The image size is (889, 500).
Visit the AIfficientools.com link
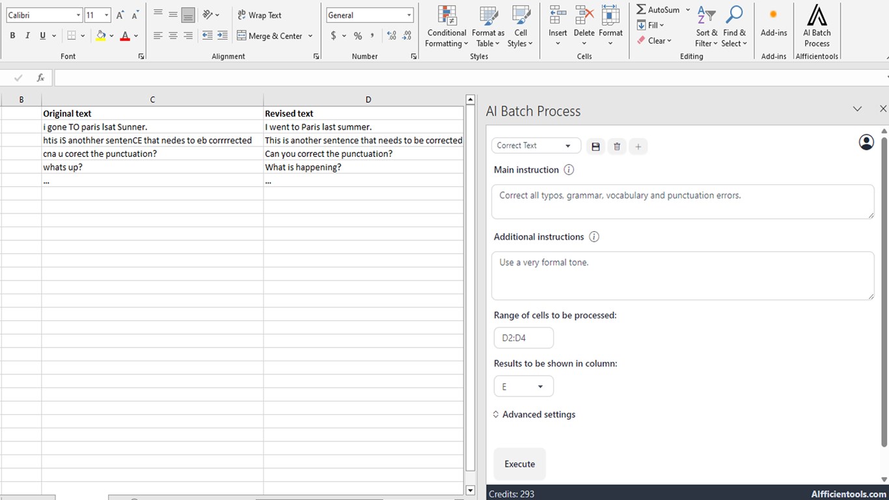(x=849, y=494)
